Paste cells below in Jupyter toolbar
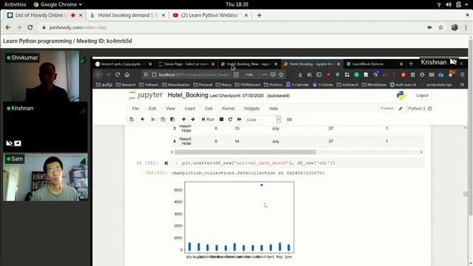The height and width of the screenshot is (266, 473). 172,120
